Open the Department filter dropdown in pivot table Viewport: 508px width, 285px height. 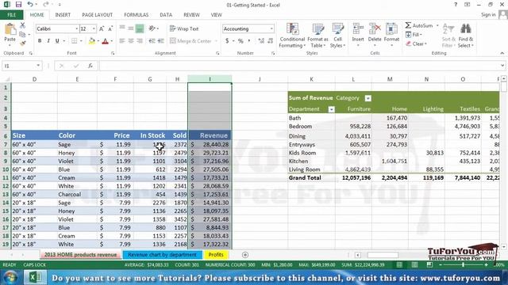coord(331,109)
